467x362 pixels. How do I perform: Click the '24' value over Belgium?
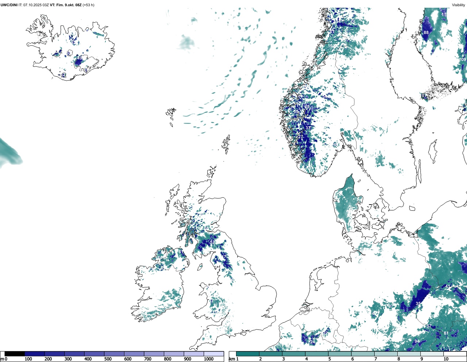(x=312, y=342)
